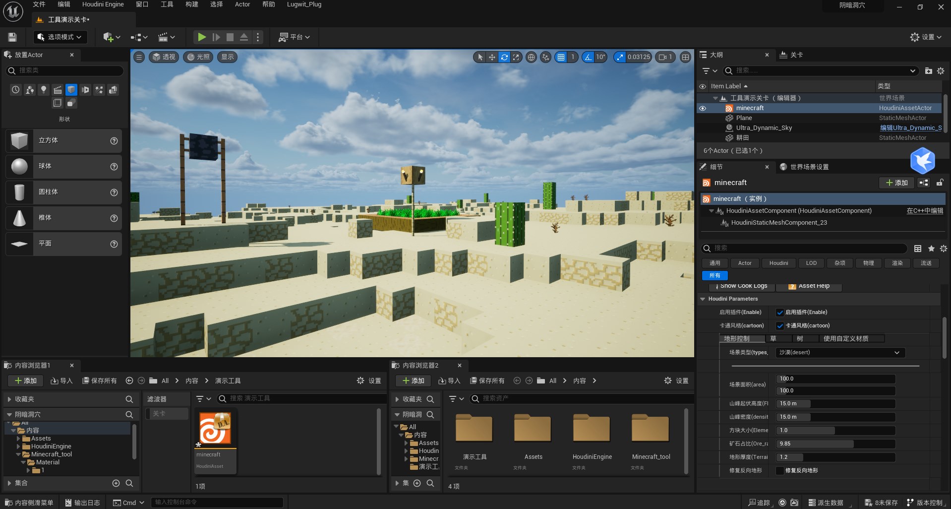Screen dimensions: 951x509
Task: Collapse the Minecraft_tool folder in the tree
Action: point(19,454)
